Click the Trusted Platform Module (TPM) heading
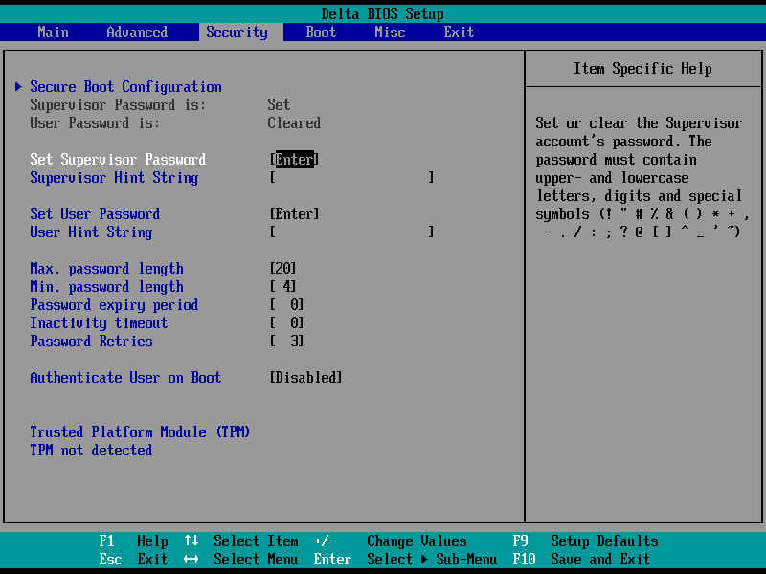This screenshot has height=574, width=766. click(140, 432)
